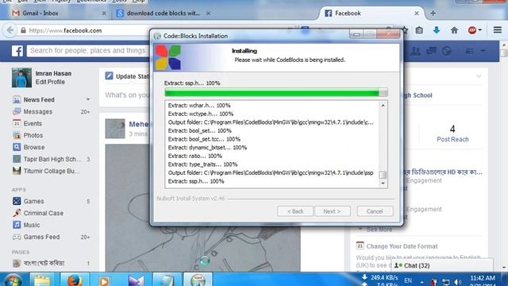Expand News Feed options arrow

88,99
